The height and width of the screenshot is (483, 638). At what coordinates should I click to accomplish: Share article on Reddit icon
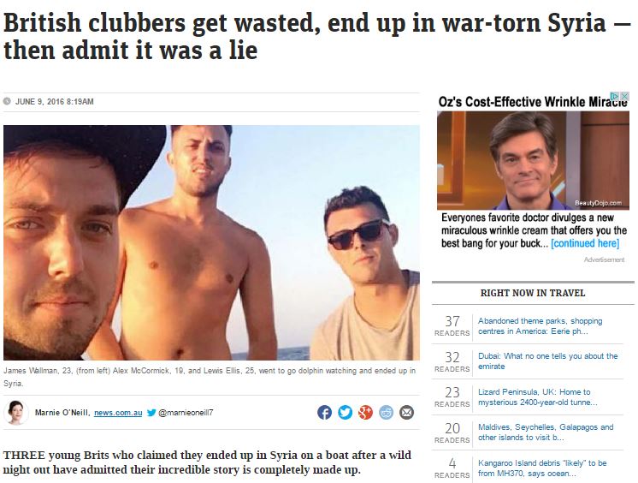click(387, 413)
